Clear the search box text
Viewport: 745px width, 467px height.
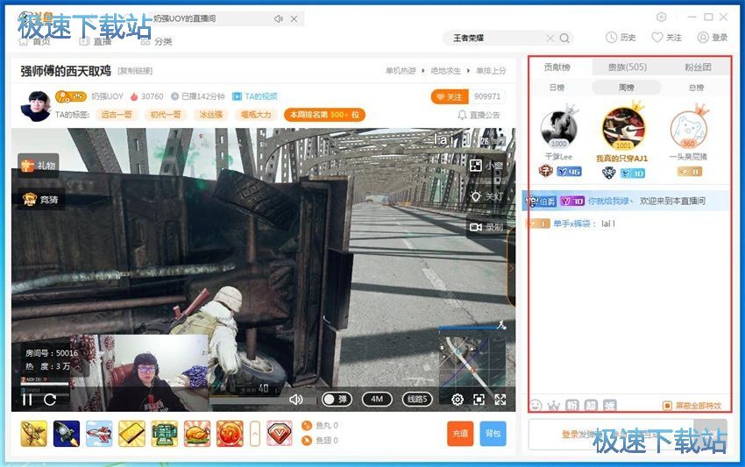[550, 38]
